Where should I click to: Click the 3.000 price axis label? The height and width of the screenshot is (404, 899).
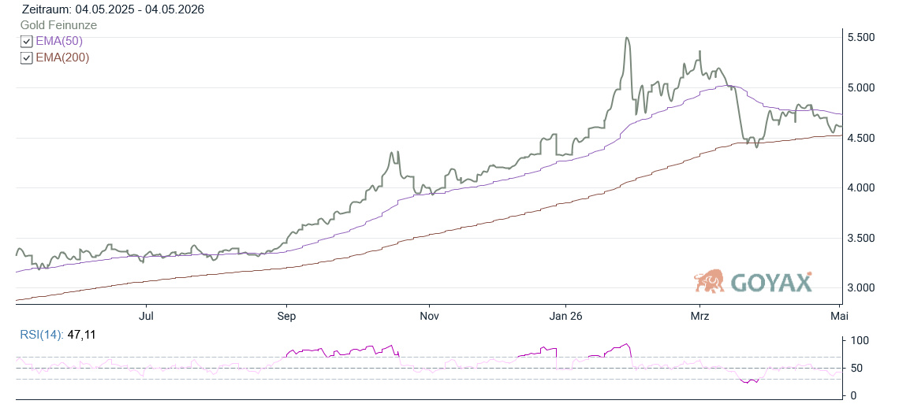pyautogui.click(x=861, y=287)
